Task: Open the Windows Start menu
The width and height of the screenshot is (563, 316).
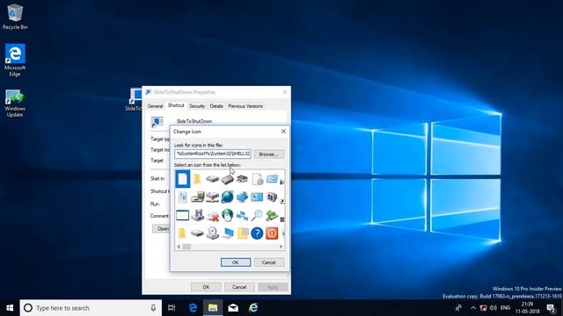Action: (x=10, y=308)
